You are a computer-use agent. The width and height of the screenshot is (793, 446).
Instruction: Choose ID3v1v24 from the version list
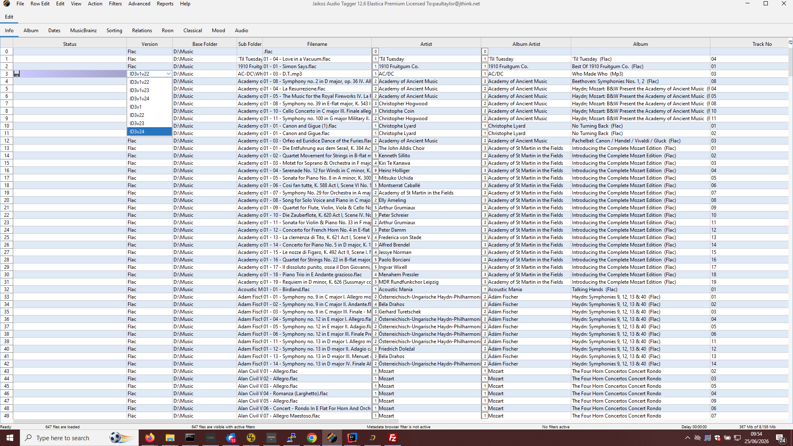point(150,99)
